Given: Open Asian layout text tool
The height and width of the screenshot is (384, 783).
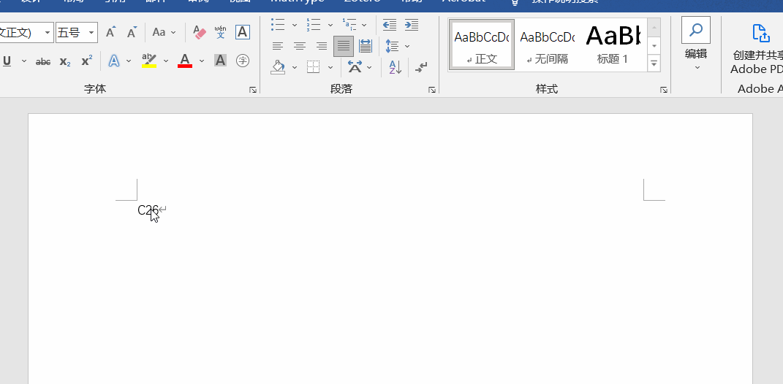Looking at the screenshot, I should click(355, 67).
